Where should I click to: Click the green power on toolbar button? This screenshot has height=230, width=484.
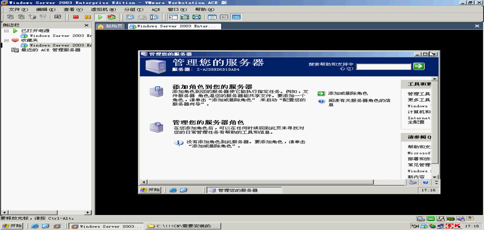[x=100, y=17]
